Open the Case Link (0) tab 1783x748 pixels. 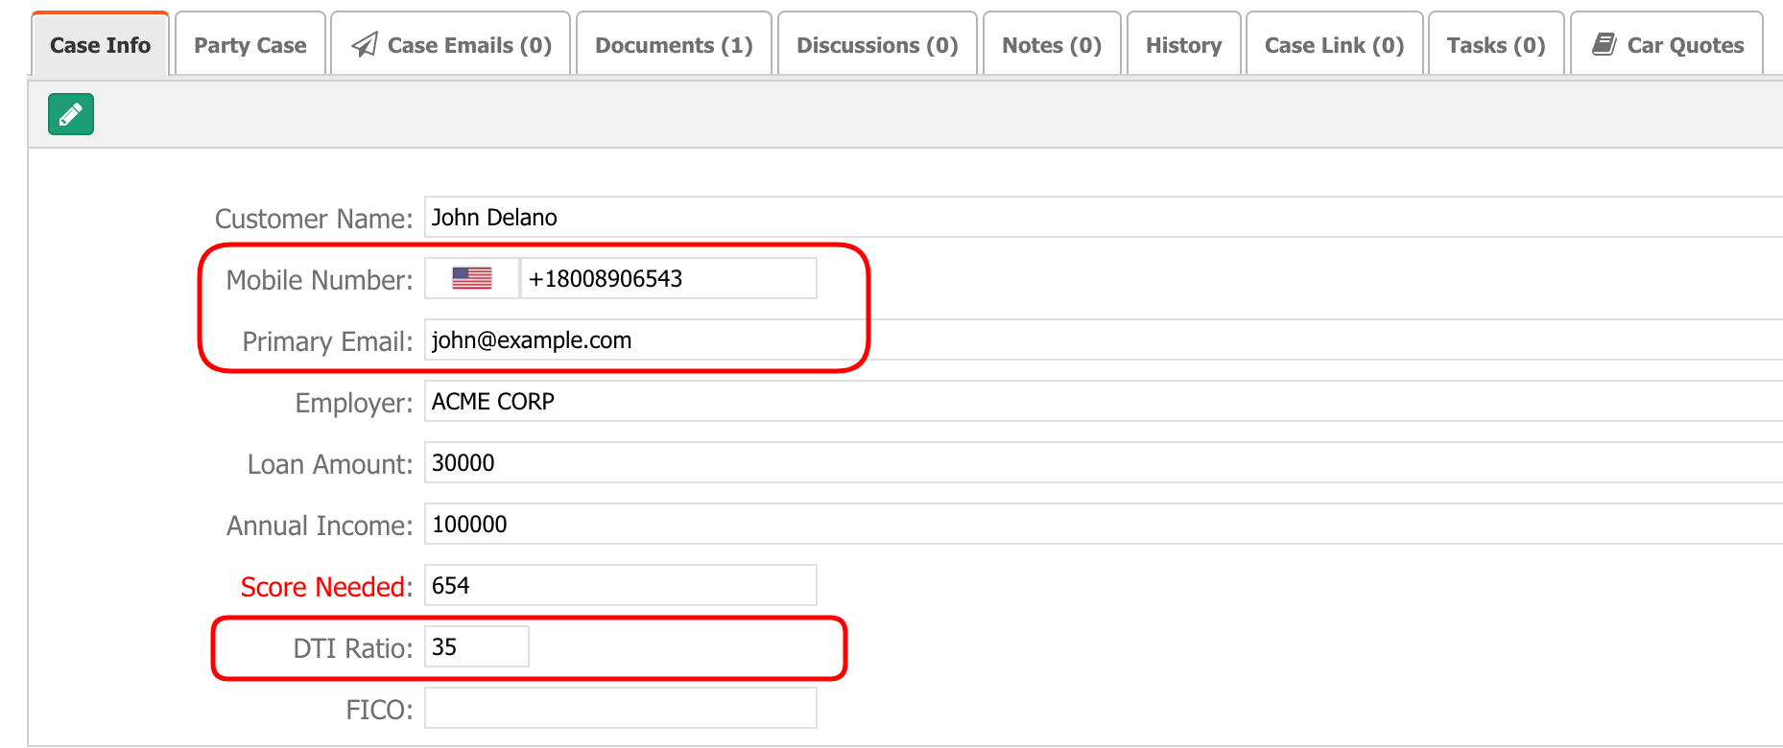(1334, 45)
